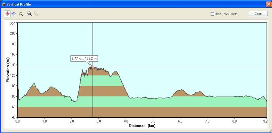This screenshot has width=272, height=133.
Task: Click the 'Vertical Profile' window title text
Action: tap(19, 4)
